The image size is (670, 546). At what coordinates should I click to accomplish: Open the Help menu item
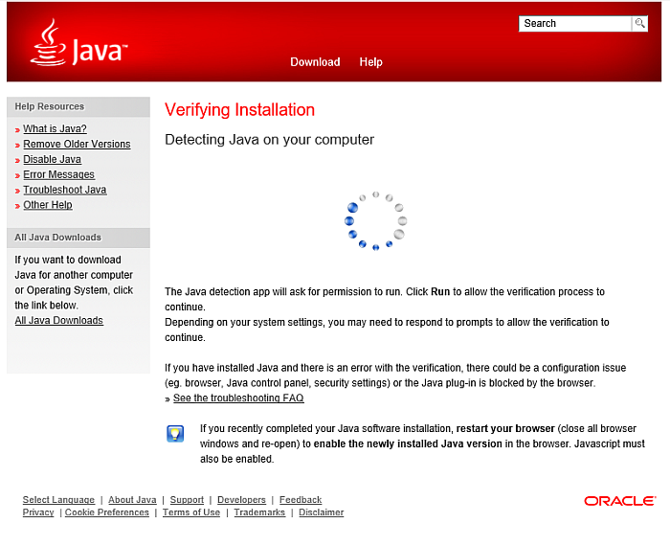370,62
